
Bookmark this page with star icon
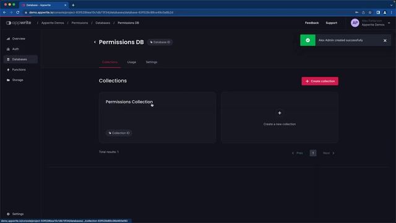point(370,12)
